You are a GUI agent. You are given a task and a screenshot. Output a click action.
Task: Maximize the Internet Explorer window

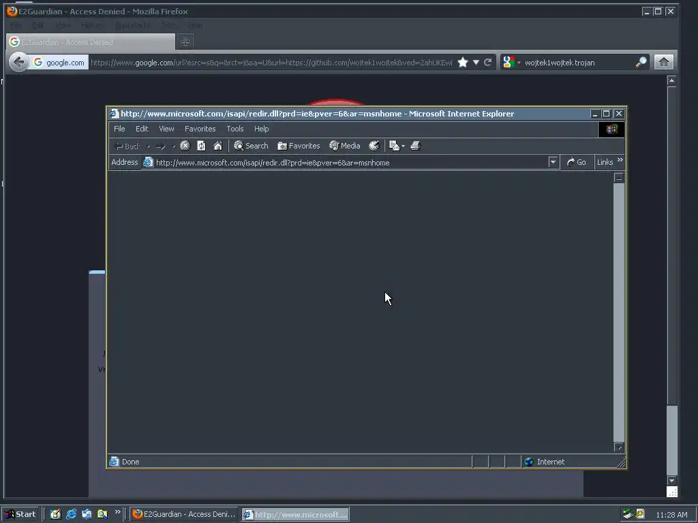606,114
